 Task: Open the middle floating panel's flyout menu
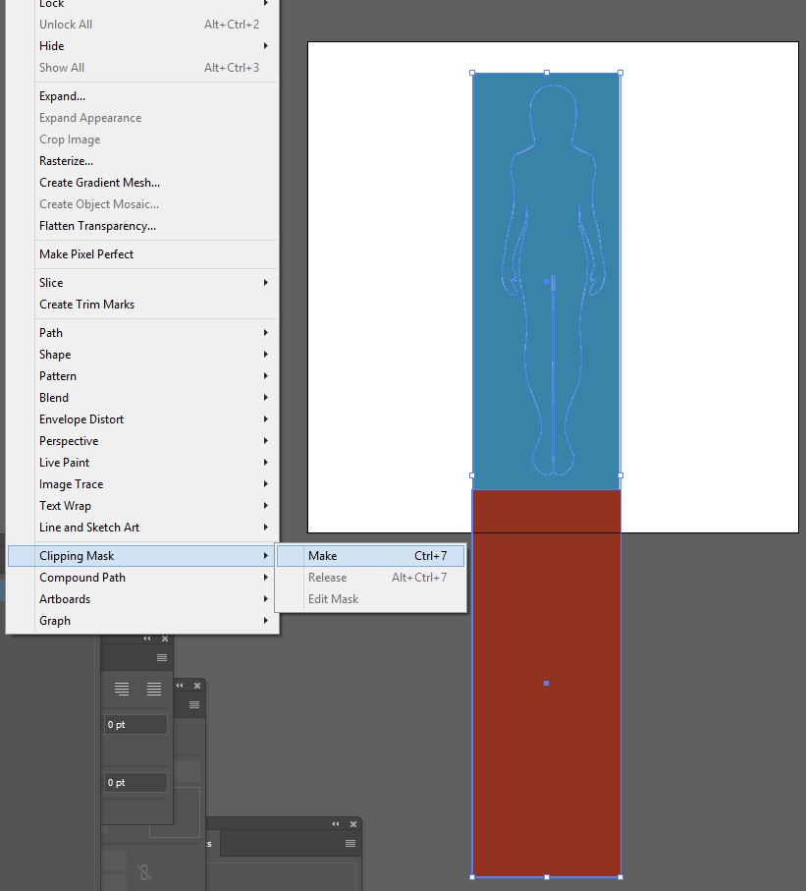click(x=194, y=704)
